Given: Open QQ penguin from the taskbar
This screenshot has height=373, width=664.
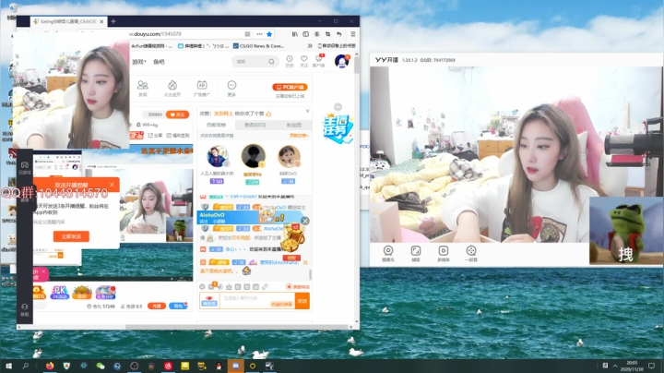Looking at the screenshot, I should coord(219,366).
